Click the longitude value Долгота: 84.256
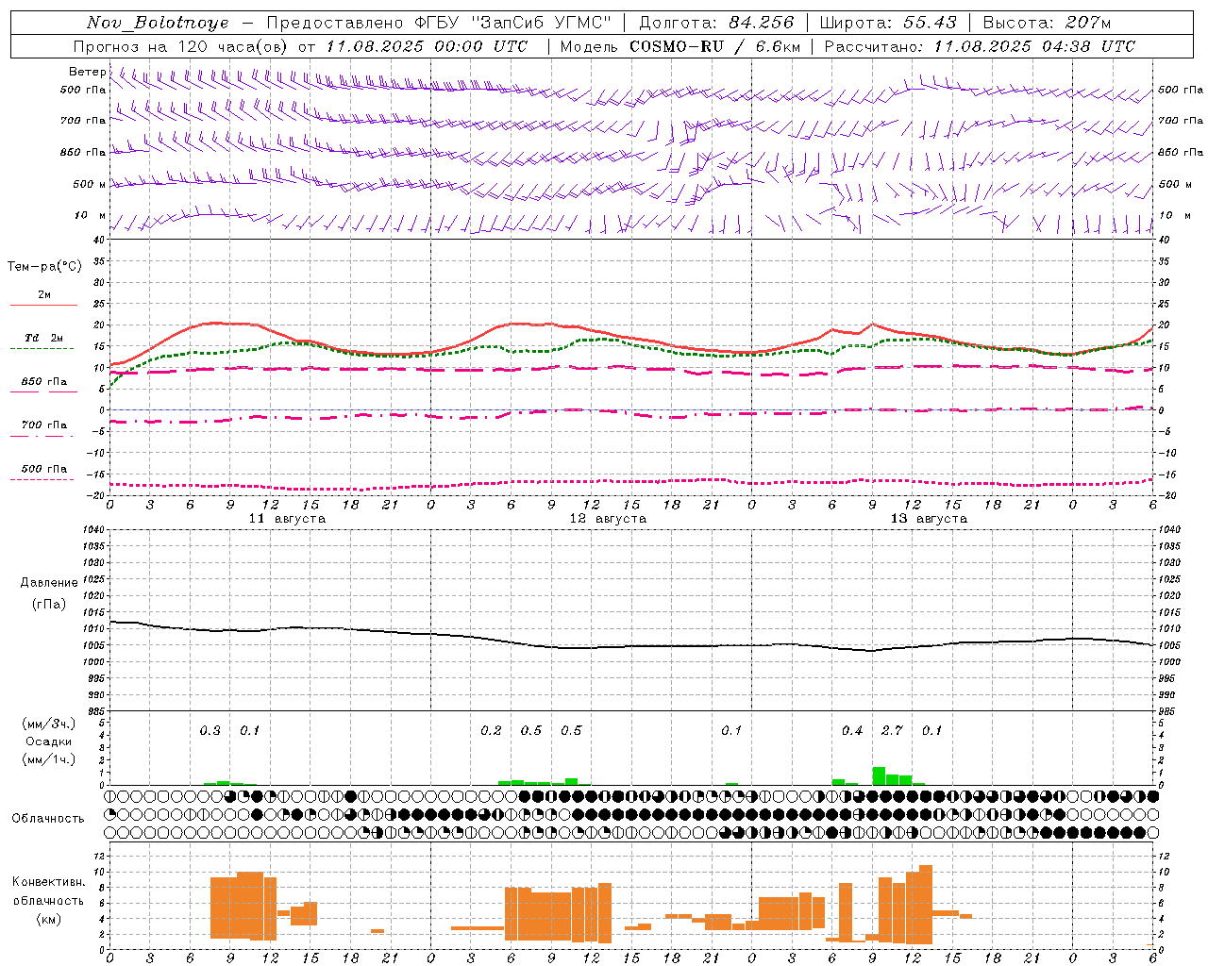Screen dimensions: 1208x966 [x=716, y=23]
